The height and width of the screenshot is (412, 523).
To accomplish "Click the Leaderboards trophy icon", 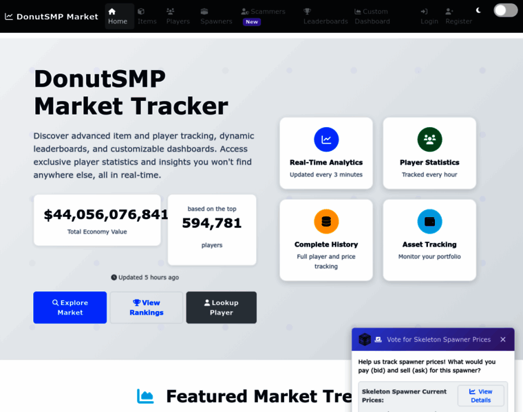I will [x=307, y=12].
